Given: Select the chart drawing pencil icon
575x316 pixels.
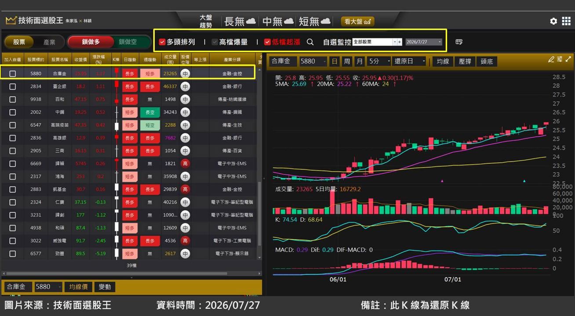Looking at the screenshot, I should pos(551,59).
